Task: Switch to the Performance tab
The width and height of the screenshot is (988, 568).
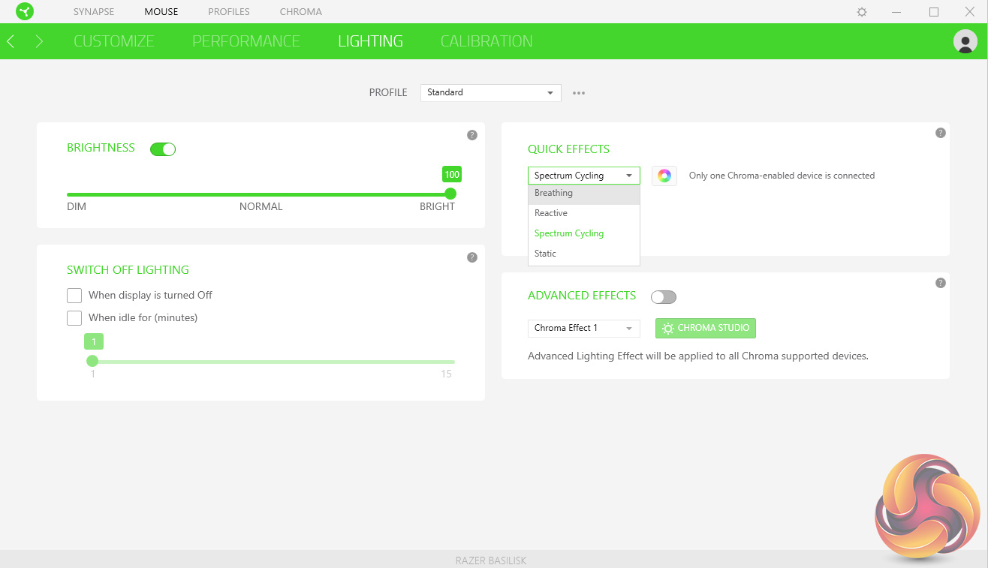Action: point(245,41)
